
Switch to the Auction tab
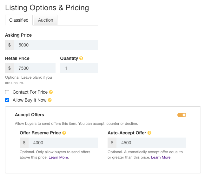tap(46, 20)
